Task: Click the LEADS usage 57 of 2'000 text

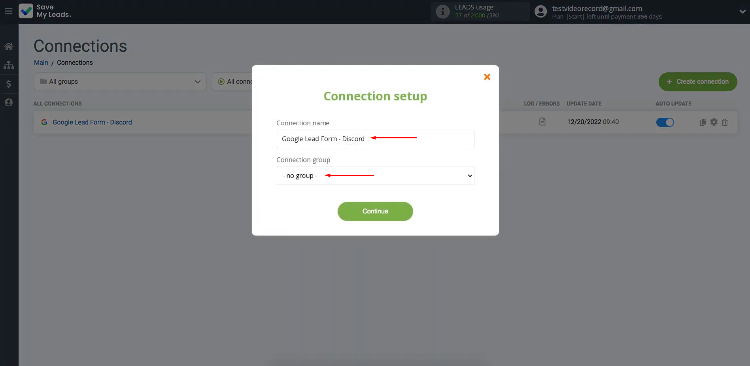Action: (477, 11)
